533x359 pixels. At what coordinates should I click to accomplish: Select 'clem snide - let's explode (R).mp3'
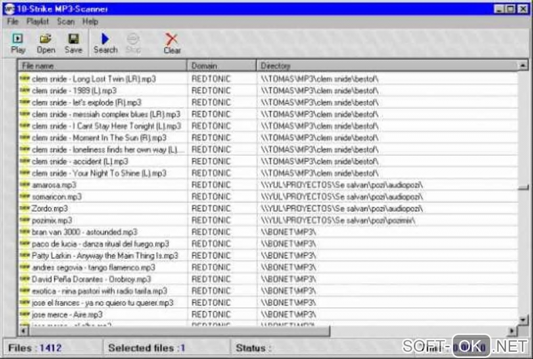pos(86,102)
